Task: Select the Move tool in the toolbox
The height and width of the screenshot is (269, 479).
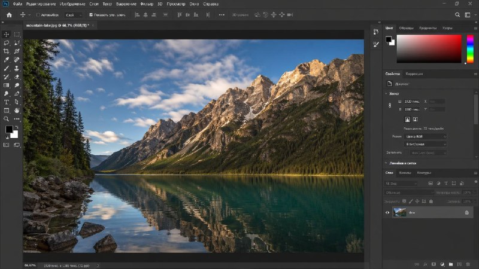Action: 7,35
